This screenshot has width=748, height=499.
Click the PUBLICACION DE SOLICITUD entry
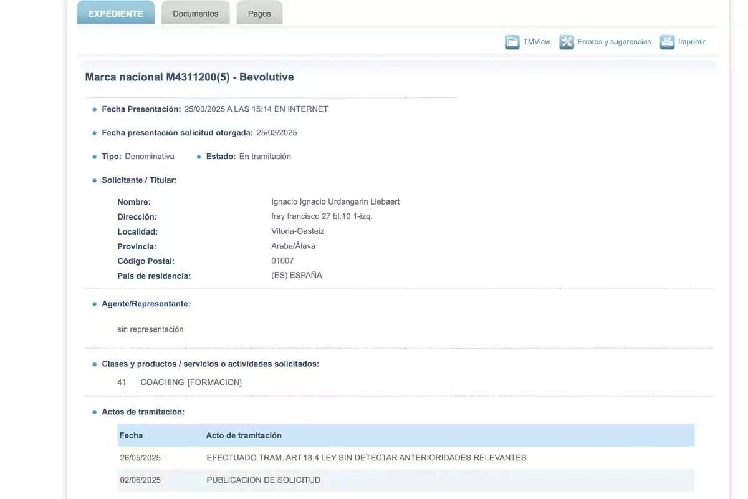264,480
